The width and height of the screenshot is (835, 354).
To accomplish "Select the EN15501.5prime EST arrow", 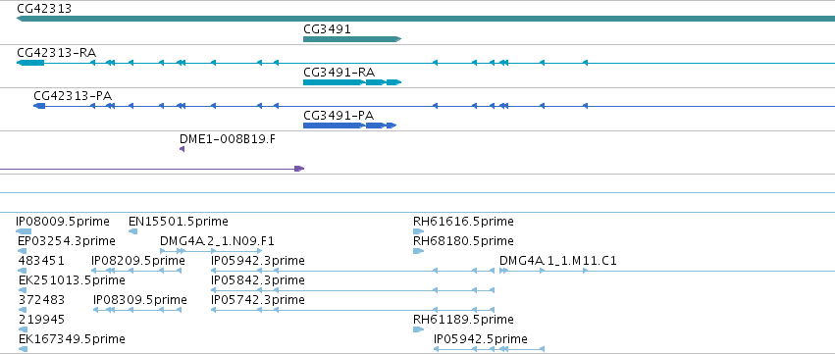I will pyautogui.click(x=133, y=231).
